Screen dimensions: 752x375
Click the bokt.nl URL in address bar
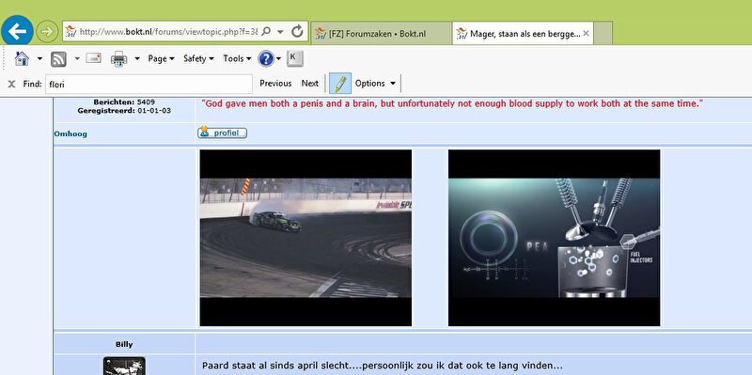pos(168,32)
